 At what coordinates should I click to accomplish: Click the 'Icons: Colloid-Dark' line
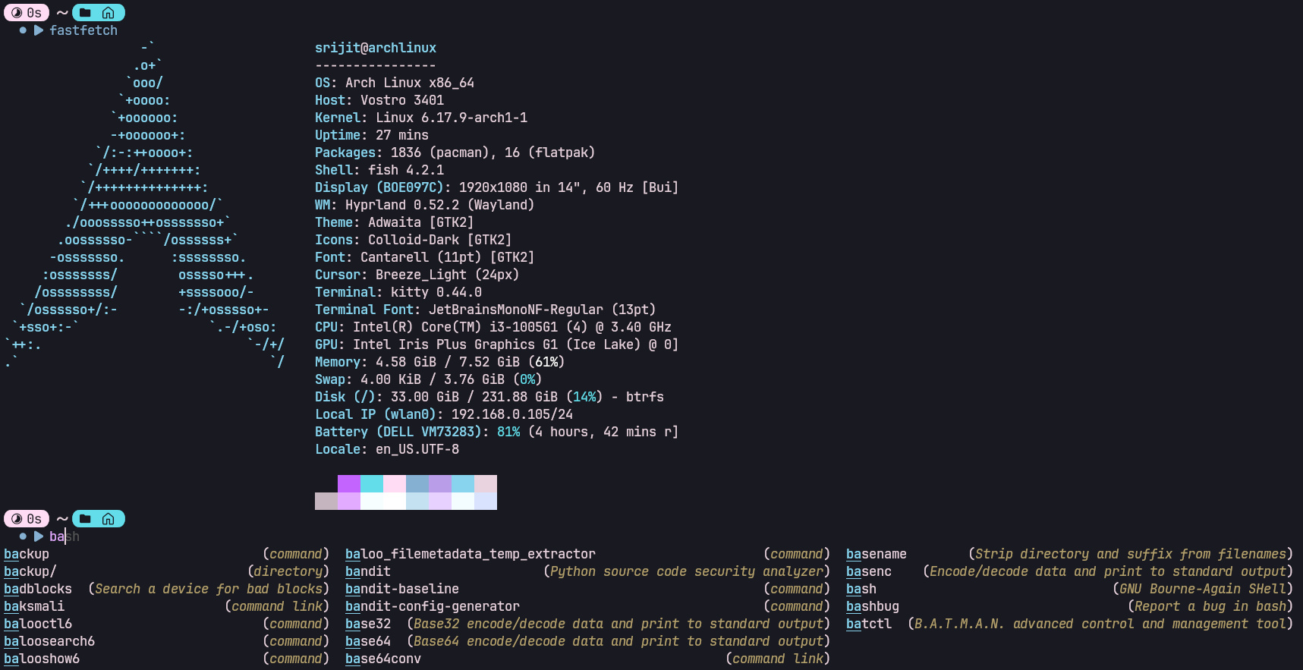point(414,240)
